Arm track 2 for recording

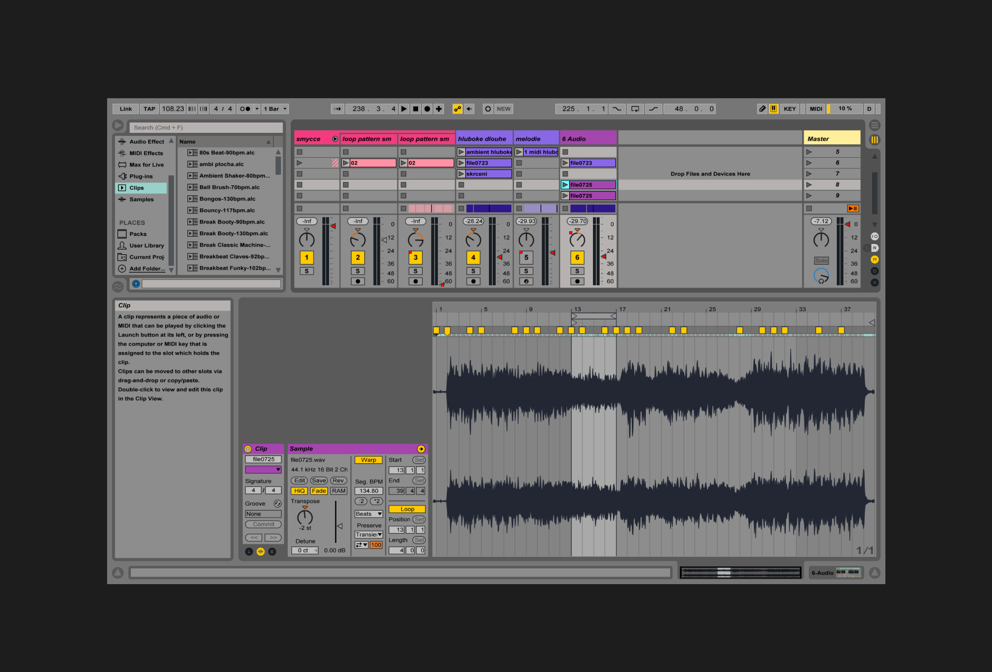pos(358,281)
